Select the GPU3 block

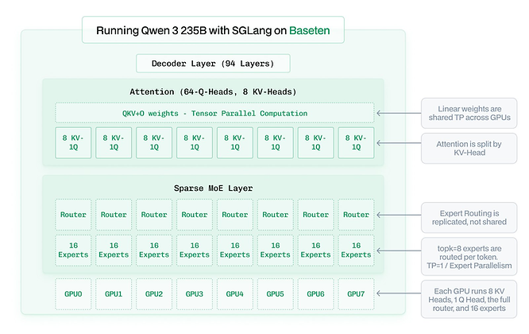(x=195, y=293)
